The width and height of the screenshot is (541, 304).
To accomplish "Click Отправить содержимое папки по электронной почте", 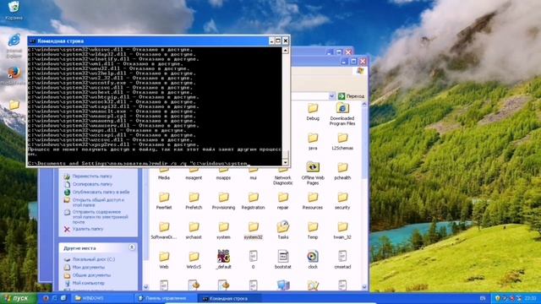I will tap(100, 217).
